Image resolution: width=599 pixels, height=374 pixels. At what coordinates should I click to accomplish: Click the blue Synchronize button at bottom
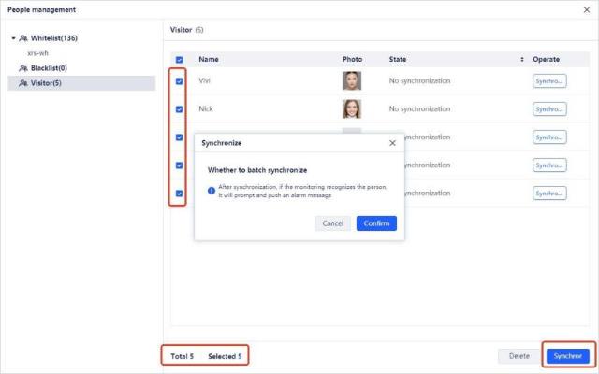tap(567, 355)
